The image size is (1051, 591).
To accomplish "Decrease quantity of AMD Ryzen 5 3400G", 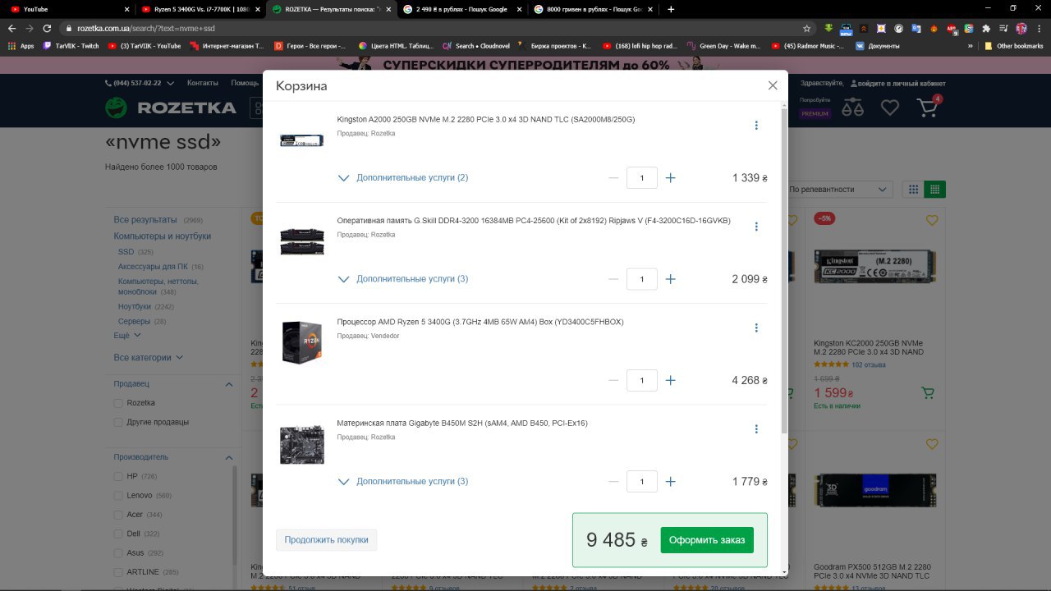I will 613,380.
